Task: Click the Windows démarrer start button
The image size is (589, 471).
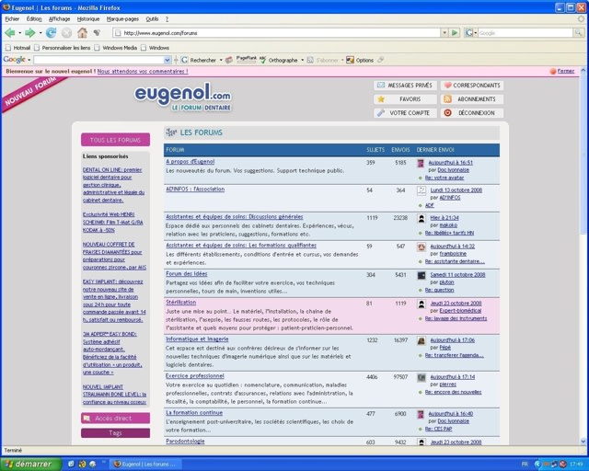Action: tap(27, 464)
